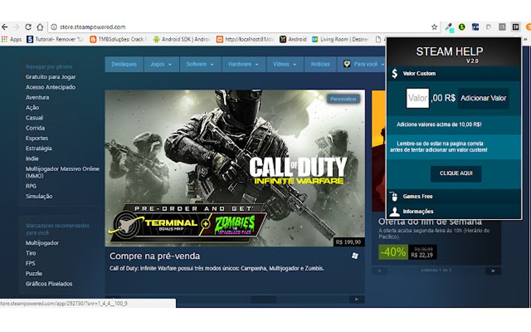Click the weekend offer previous arrow
531x332 pixels.
tap(380, 271)
